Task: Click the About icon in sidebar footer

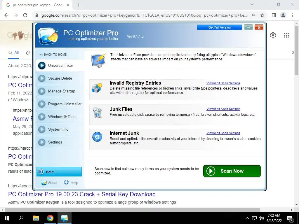Action: pyautogui.click(x=44, y=183)
